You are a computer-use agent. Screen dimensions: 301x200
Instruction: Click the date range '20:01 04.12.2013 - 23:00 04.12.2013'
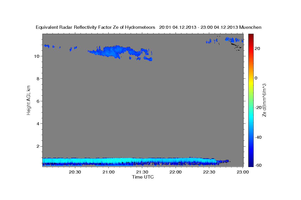pyautogui.click(x=199, y=27)
